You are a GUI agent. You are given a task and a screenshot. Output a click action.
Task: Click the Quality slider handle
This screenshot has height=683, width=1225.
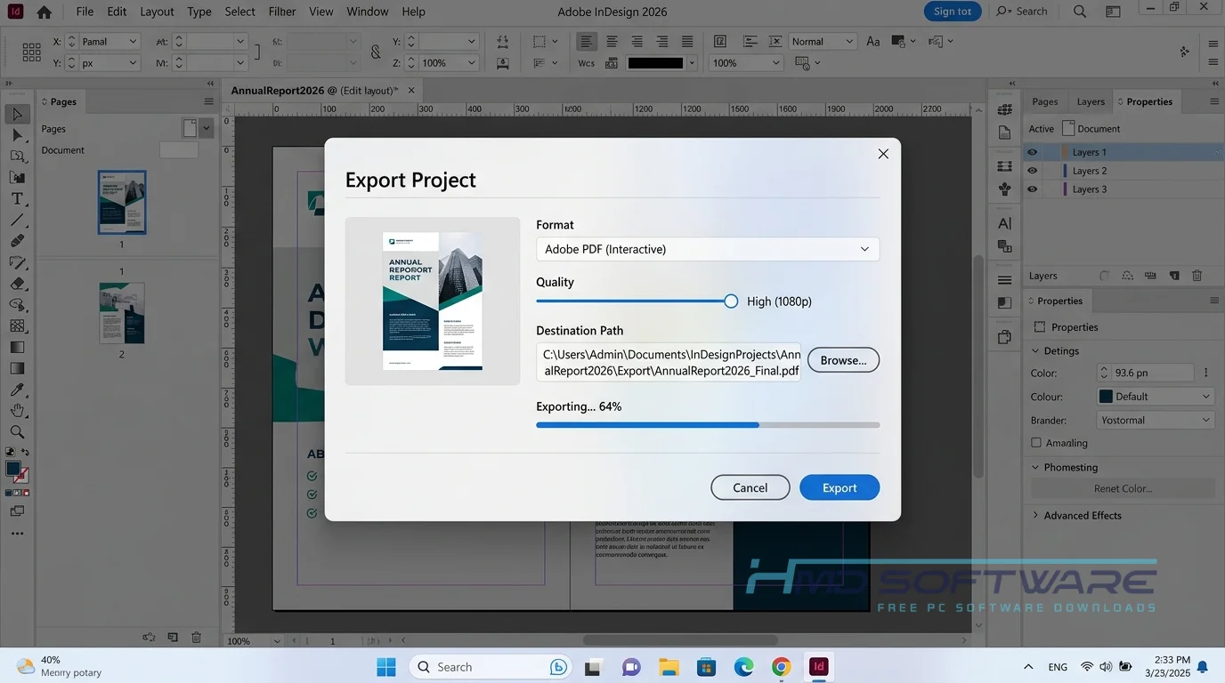[731, 301]
